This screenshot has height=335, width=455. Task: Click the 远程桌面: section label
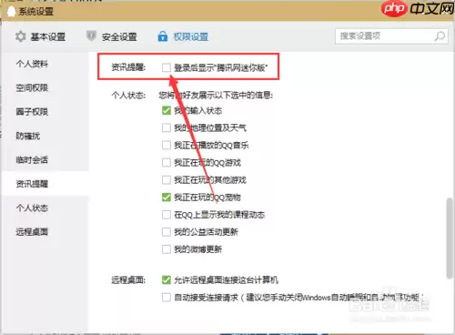128,279
